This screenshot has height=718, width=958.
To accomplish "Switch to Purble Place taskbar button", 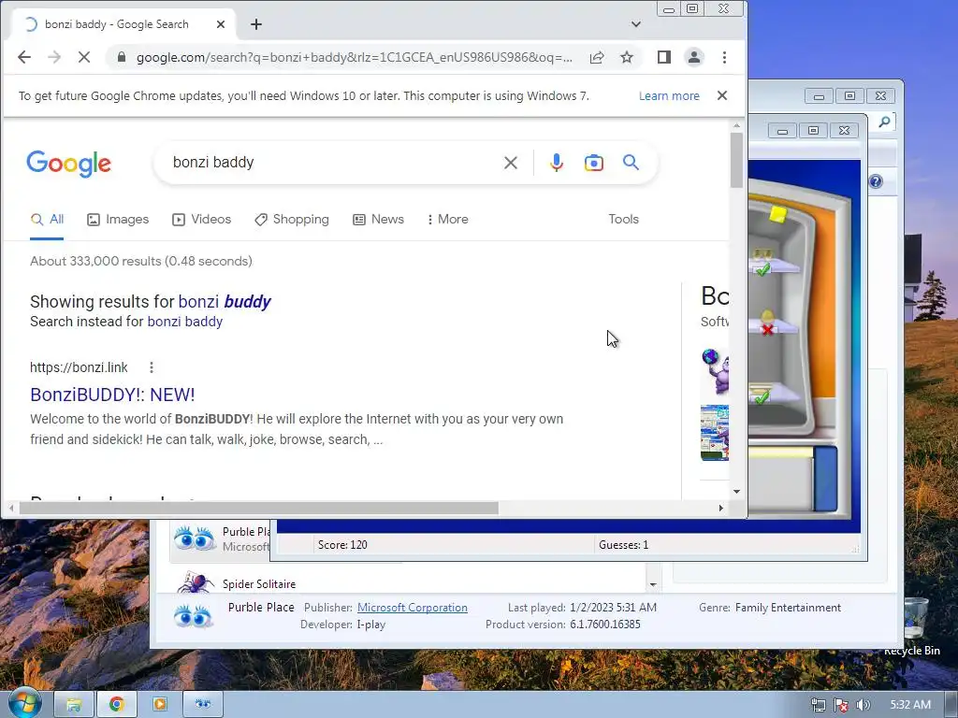I will point(203,705).
